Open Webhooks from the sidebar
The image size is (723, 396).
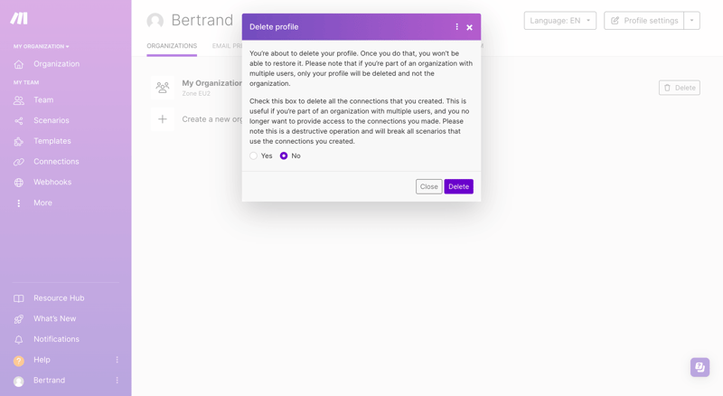point(52,183)
